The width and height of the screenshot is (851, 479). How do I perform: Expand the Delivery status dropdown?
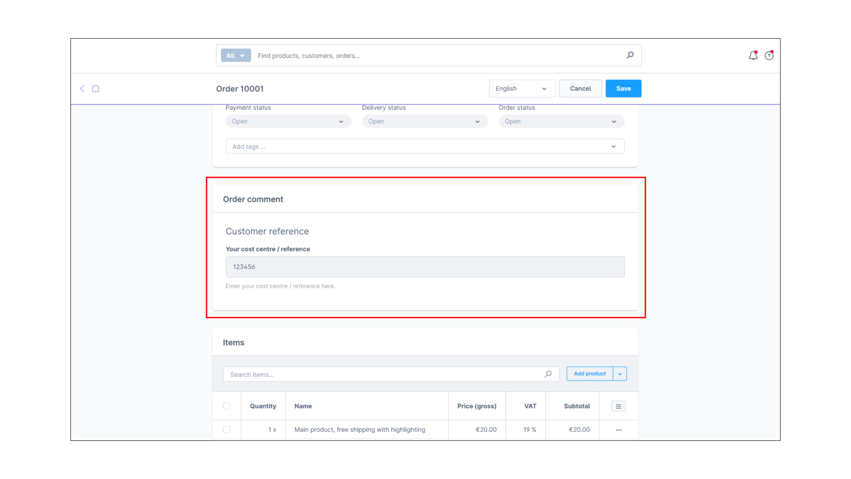tap(425, 121)
